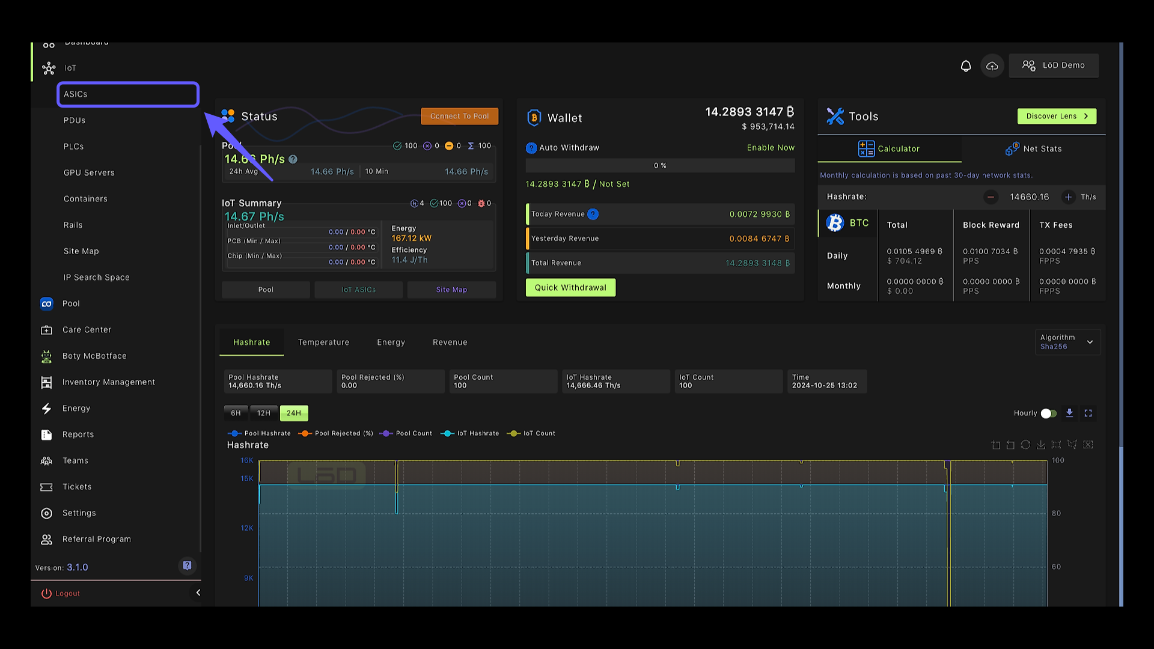Click the Connect To Pool button
The width and height of the screenshot is (1154, 649).
coord(459,116)
